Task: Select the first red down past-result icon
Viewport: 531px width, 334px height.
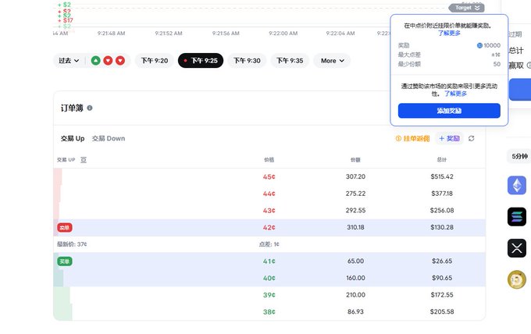Action: (x=108, y=61)
